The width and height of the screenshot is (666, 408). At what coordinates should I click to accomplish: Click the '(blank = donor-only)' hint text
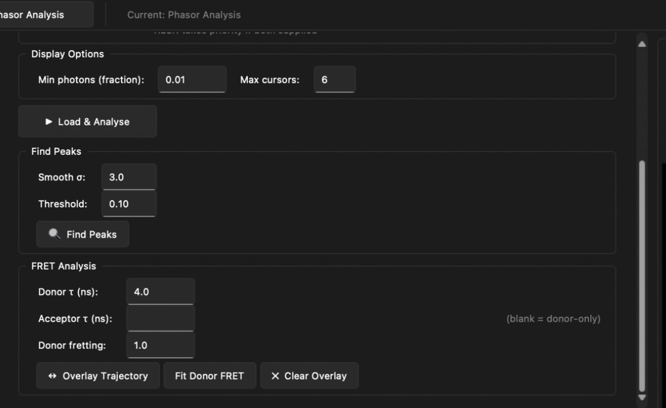point(553,318)
